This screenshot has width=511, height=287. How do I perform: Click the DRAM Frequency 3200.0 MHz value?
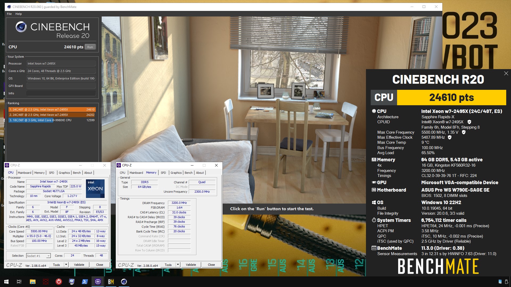tap(179, 203)
